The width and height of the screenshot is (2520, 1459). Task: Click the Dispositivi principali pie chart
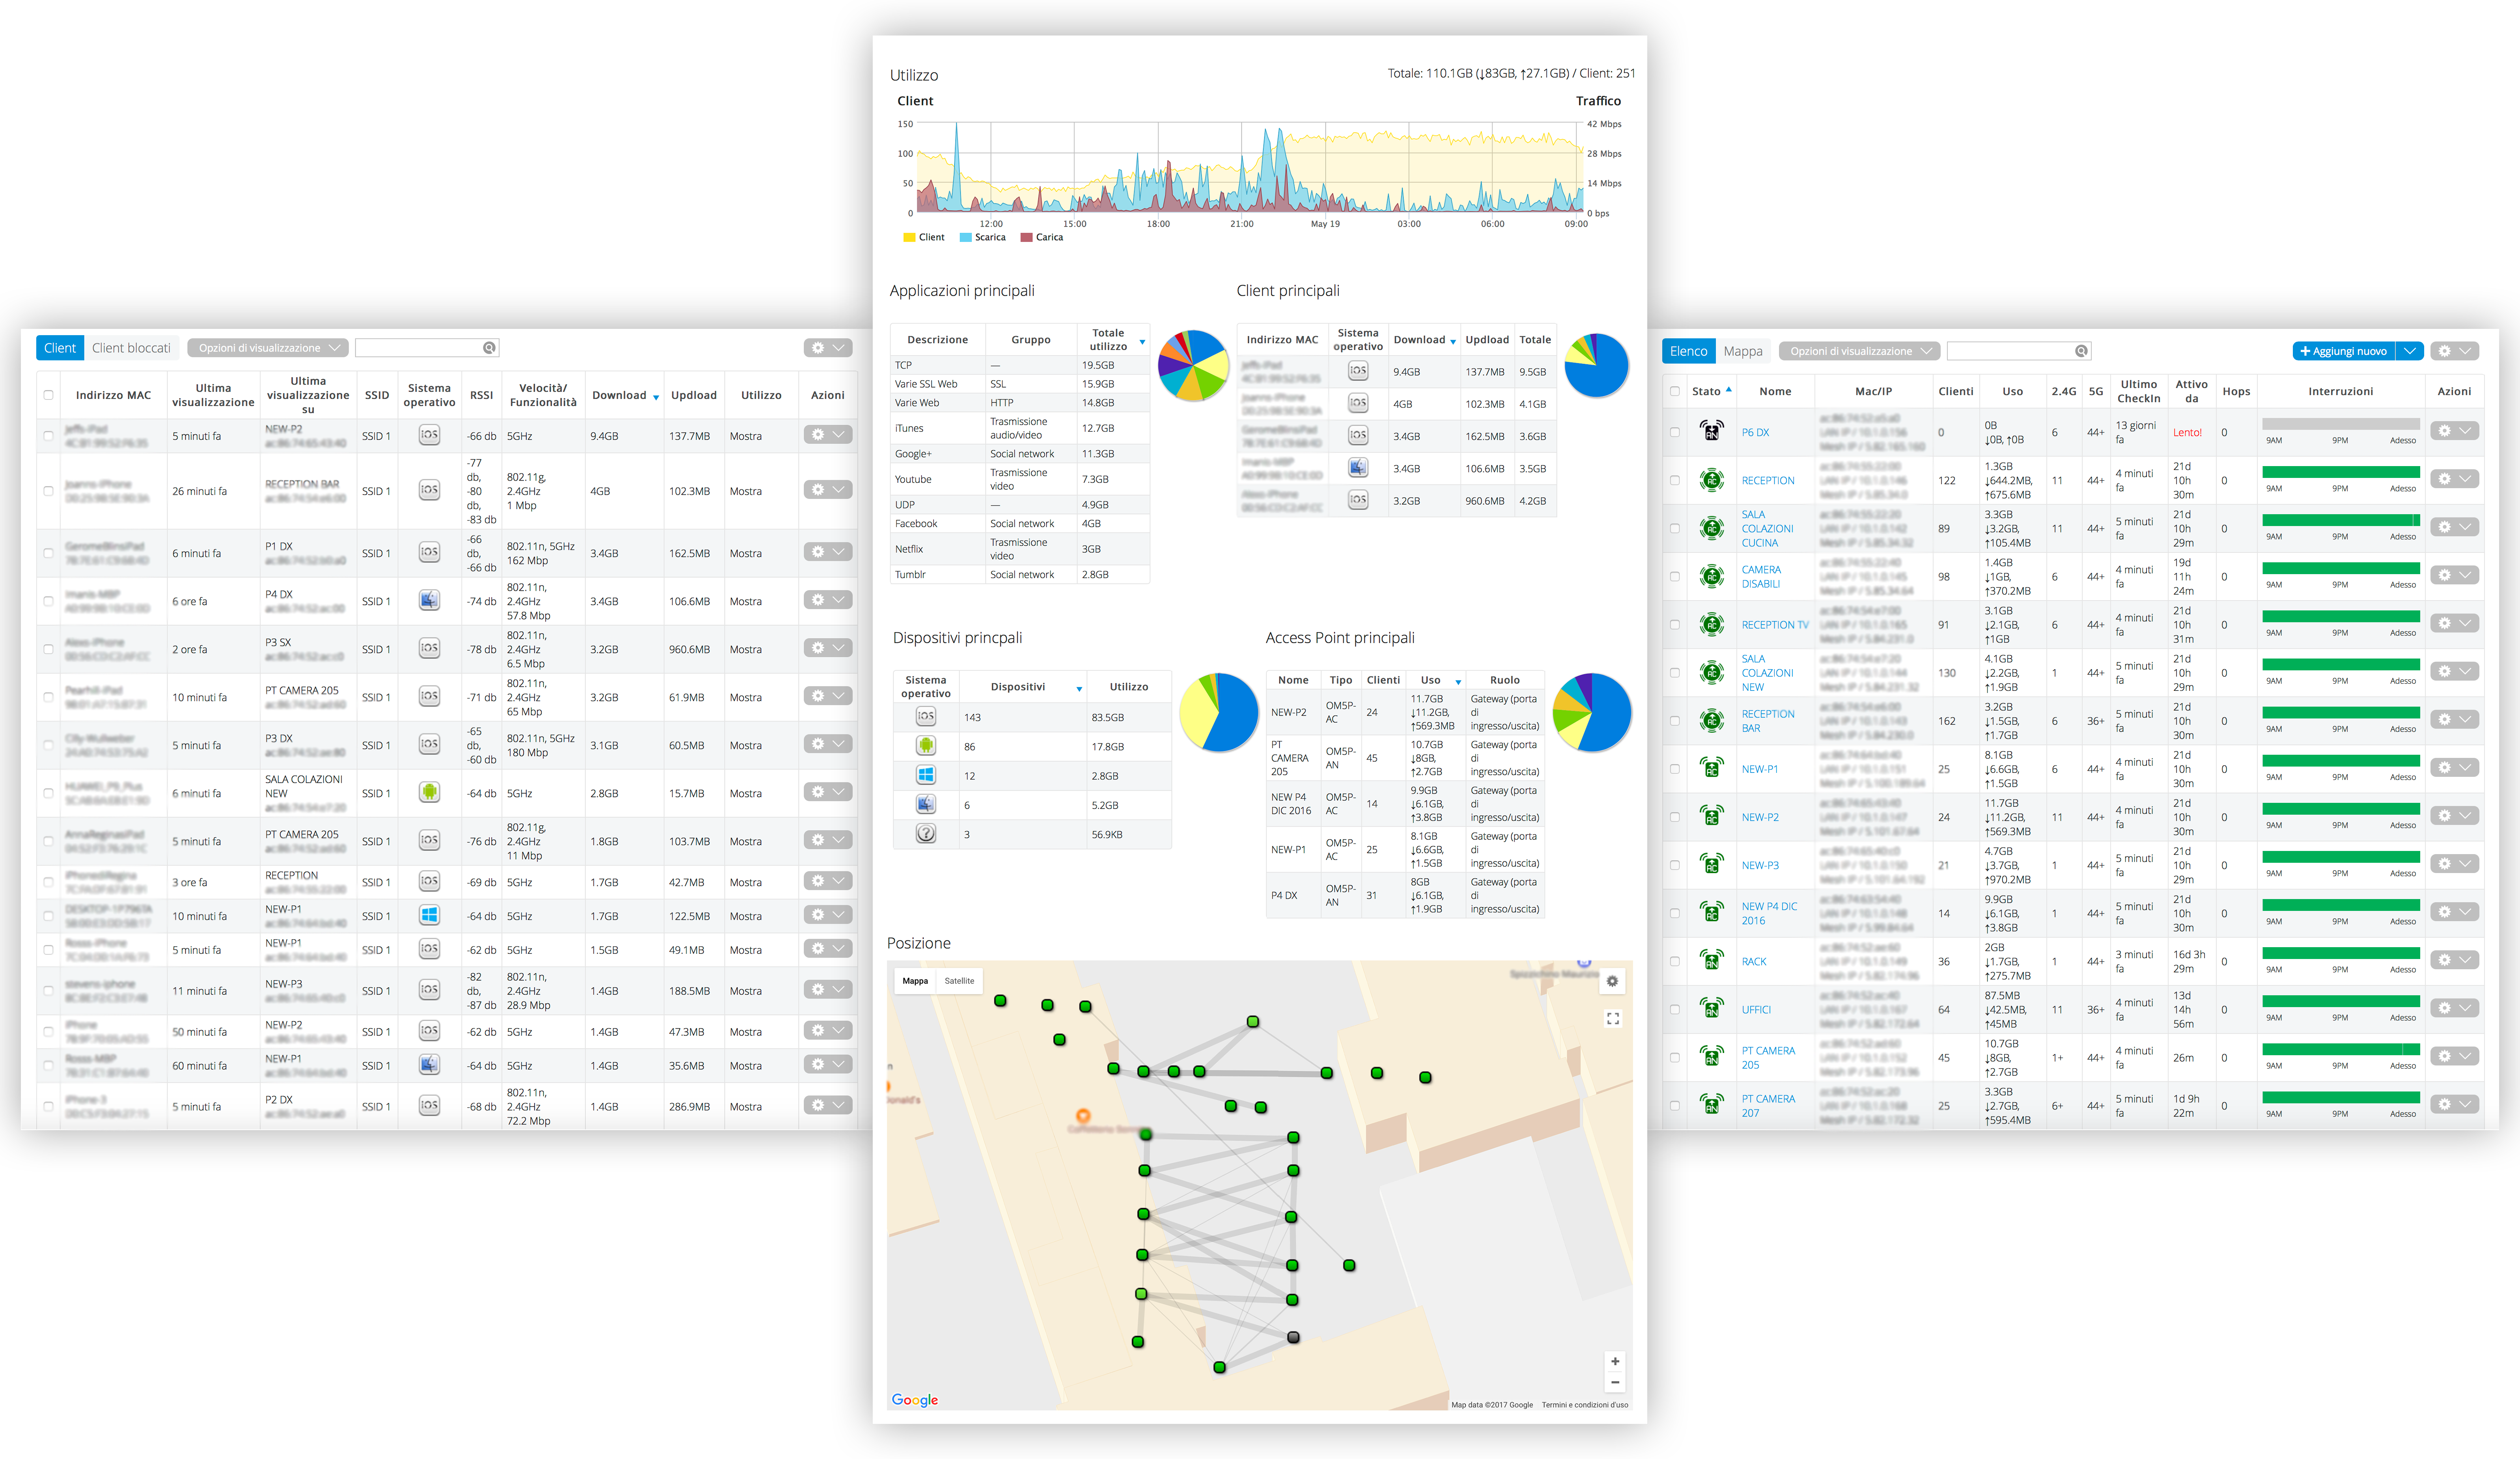(1219, 712)
